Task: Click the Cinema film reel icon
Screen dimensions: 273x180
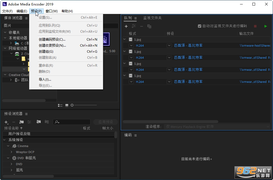Action: tap(14, 146)
